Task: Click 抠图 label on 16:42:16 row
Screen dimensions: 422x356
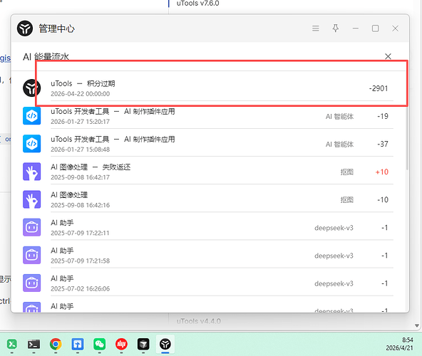Action: tap(347, 200)
